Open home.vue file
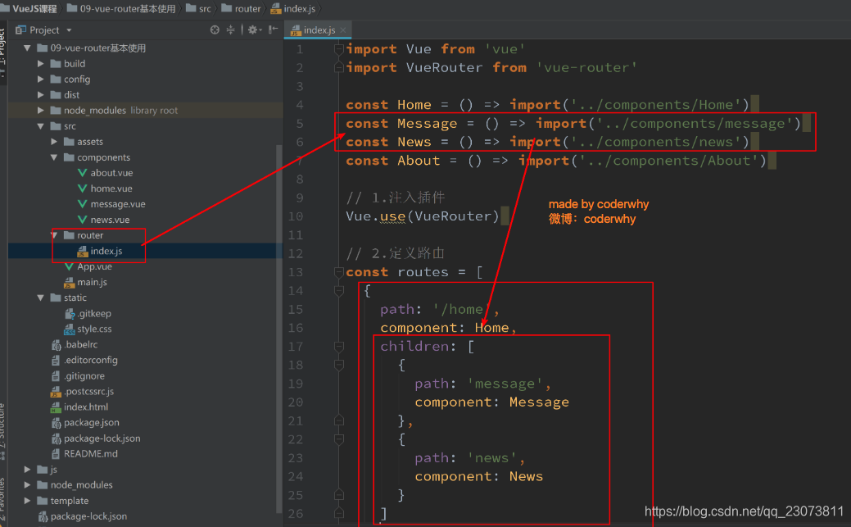 tap(111, 189)
